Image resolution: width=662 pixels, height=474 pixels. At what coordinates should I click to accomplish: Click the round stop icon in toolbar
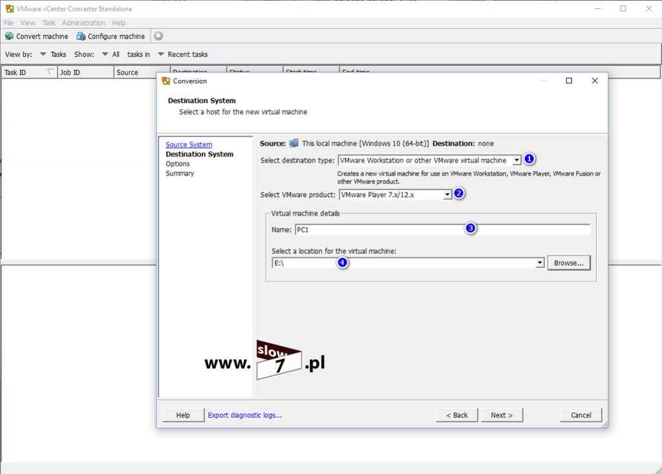tap(158, 36)
